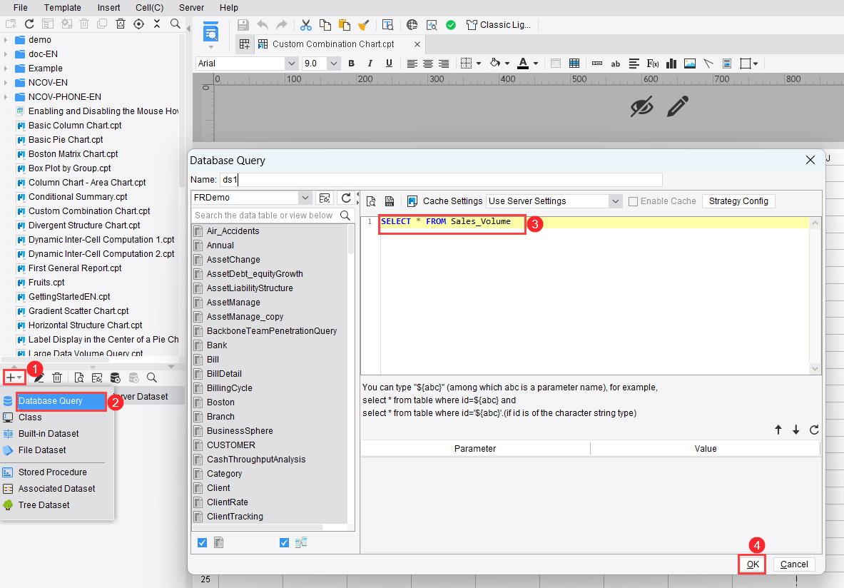
Task: Open the Use Server Settings cache dropdown
Action: [x=615, y=201]
